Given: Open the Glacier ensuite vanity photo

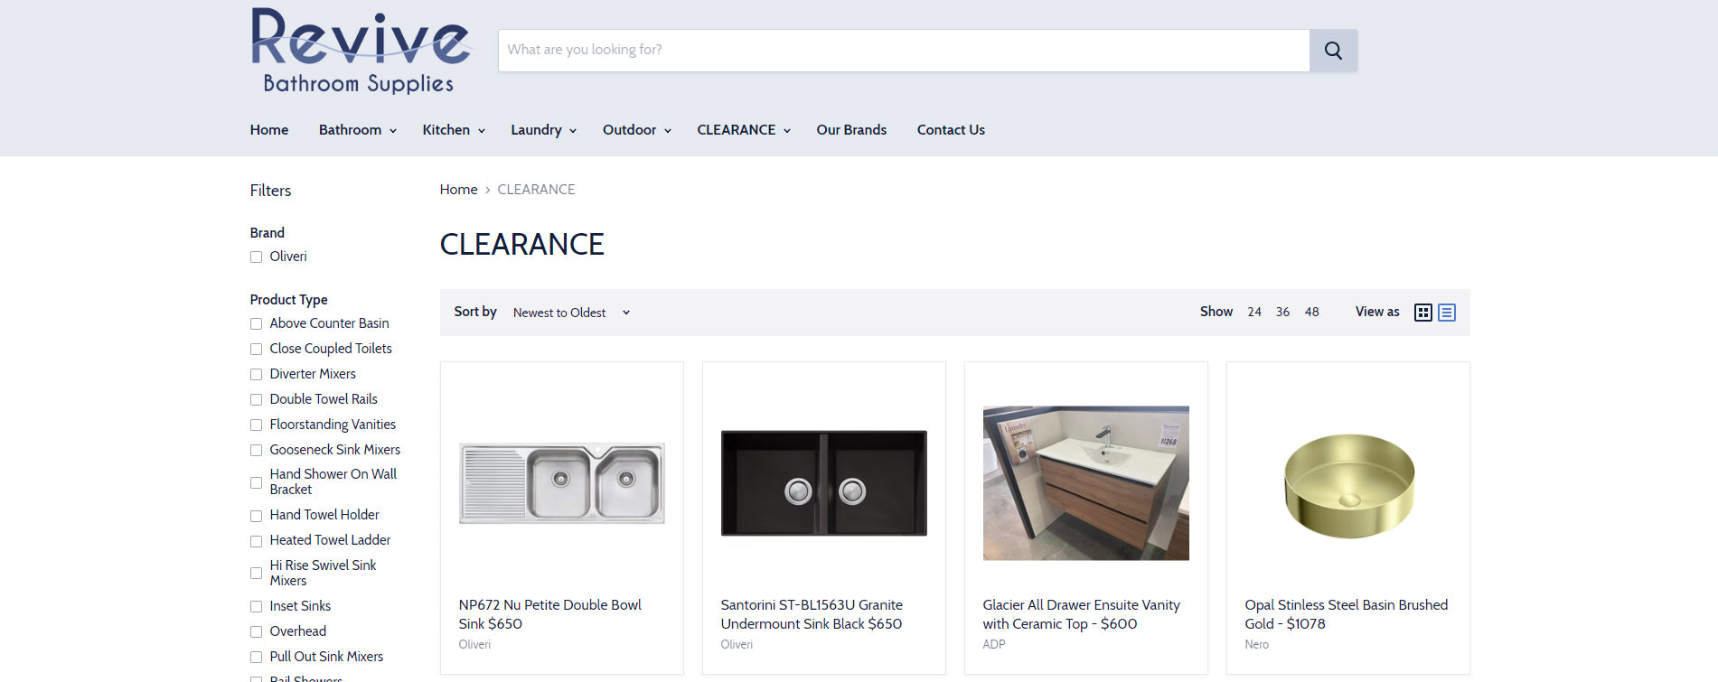Looking at the screenshot, I should point(1085,483).
